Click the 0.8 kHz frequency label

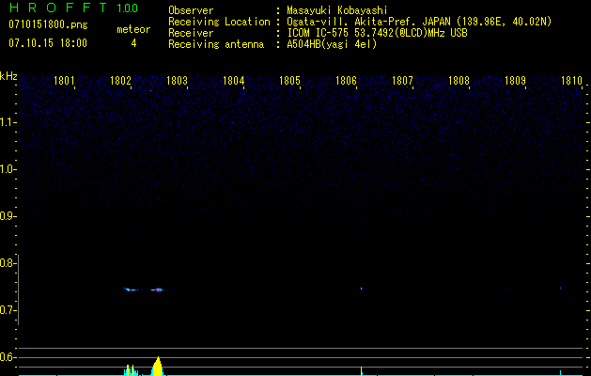click(x=8, y=263)
